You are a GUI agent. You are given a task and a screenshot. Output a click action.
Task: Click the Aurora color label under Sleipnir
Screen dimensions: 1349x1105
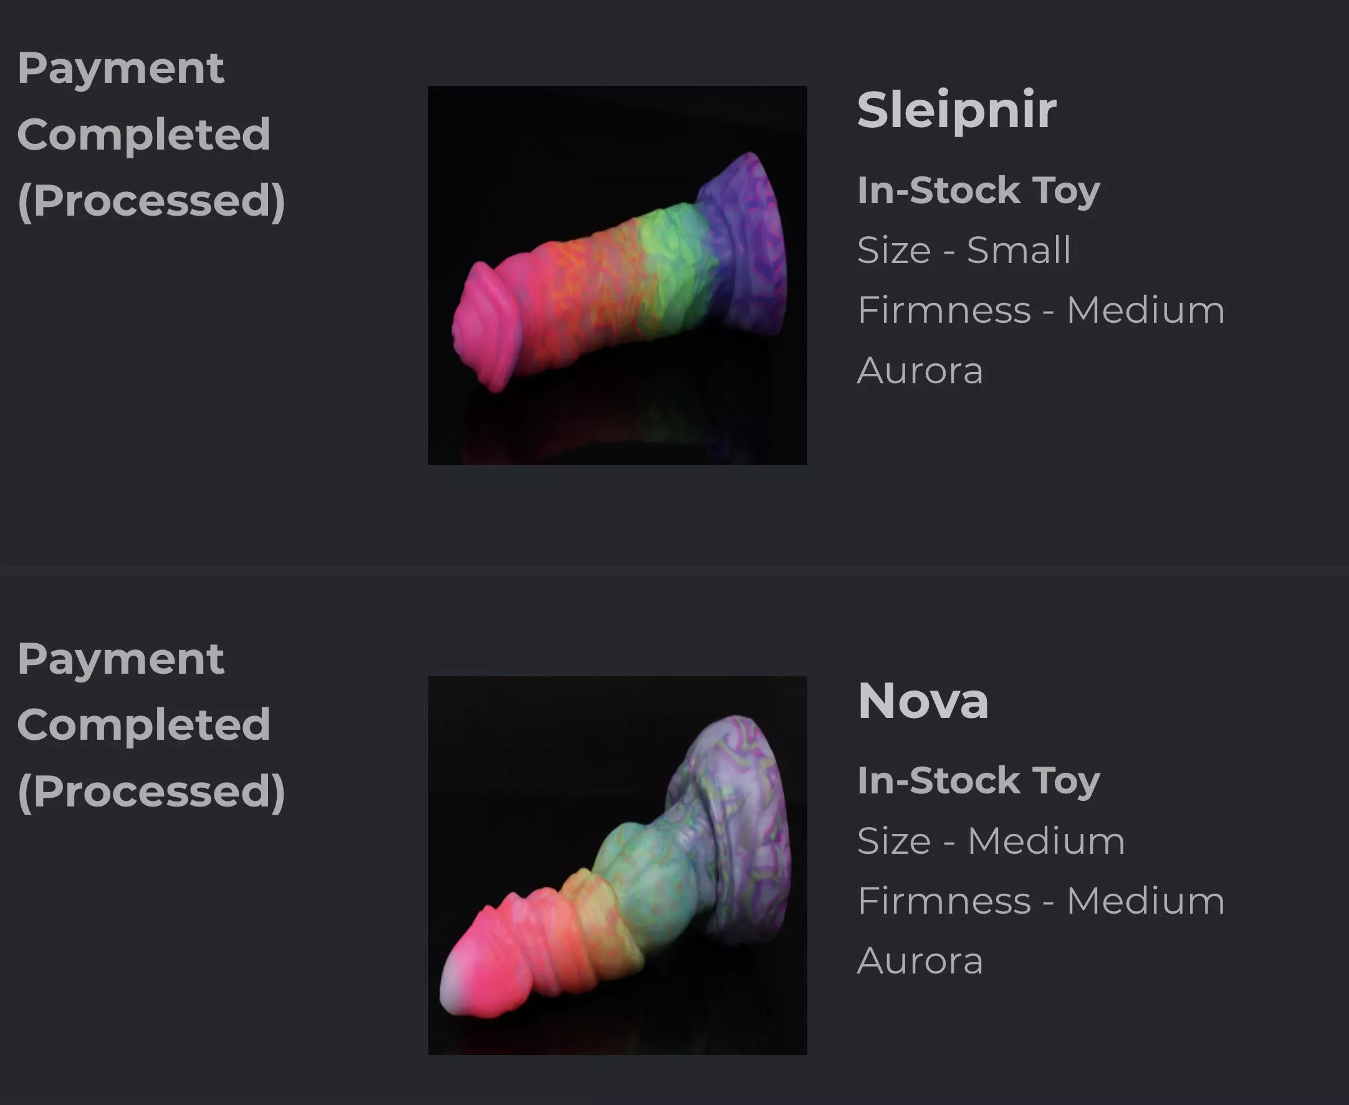[920, 370]
